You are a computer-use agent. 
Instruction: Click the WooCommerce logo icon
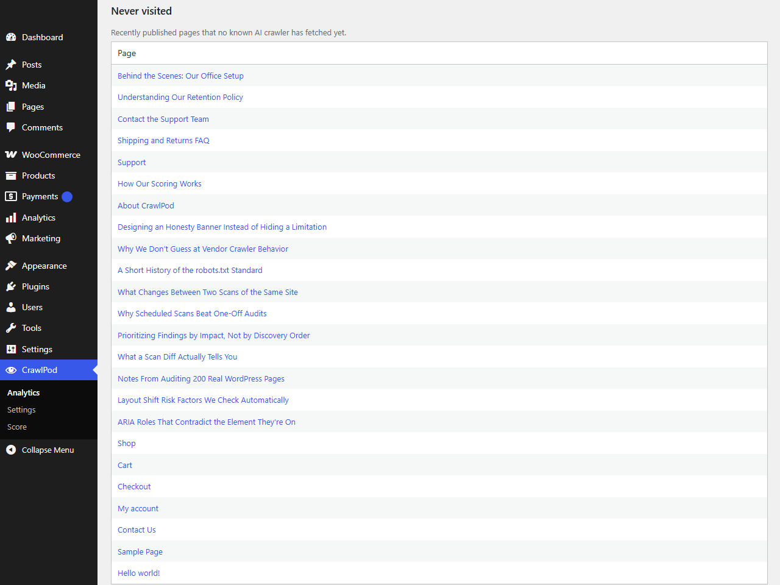[11, 155]
